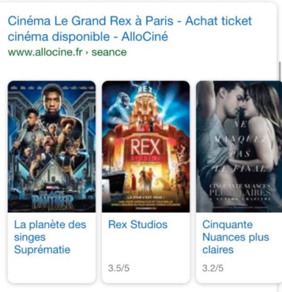This screenshot has width=282, height=292.
Task: Click the blank area in first movie card
Action: point(51,268)
